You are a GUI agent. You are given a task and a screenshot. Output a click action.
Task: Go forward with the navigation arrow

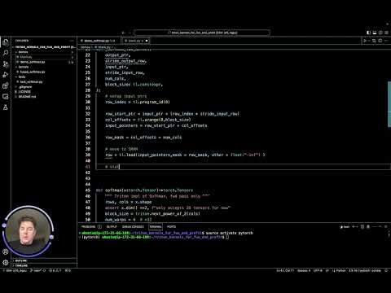point(130,33)
